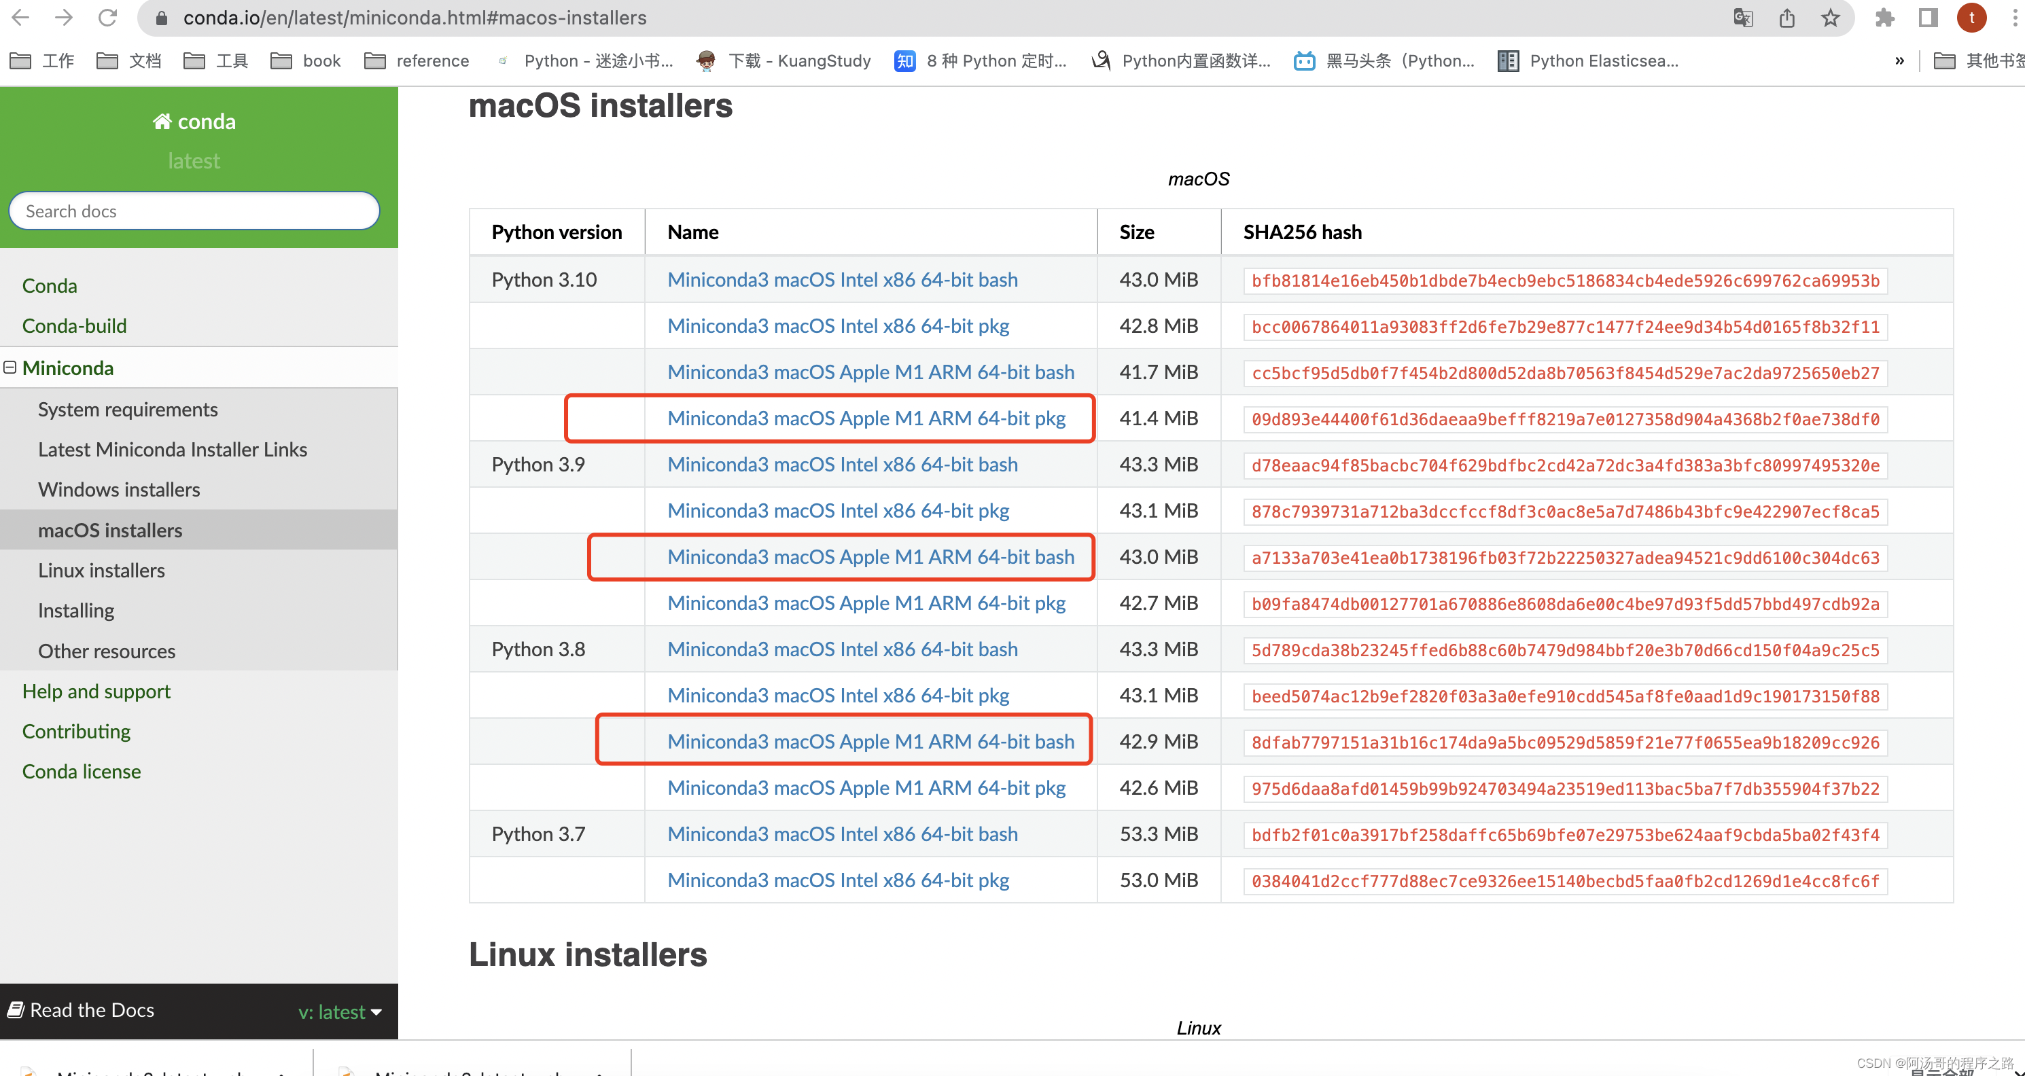The width and height of the screenshot is (2025, 1076).
Task: Select SHA256 hash starting with 8dfab779
Action: (1565, 742)
